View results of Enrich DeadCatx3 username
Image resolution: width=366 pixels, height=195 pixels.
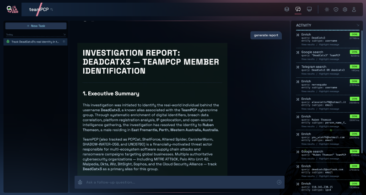coord(308,44)
